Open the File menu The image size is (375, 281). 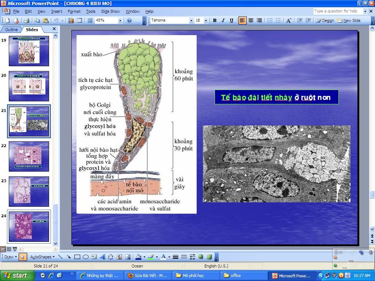click(x=16, y=11)
